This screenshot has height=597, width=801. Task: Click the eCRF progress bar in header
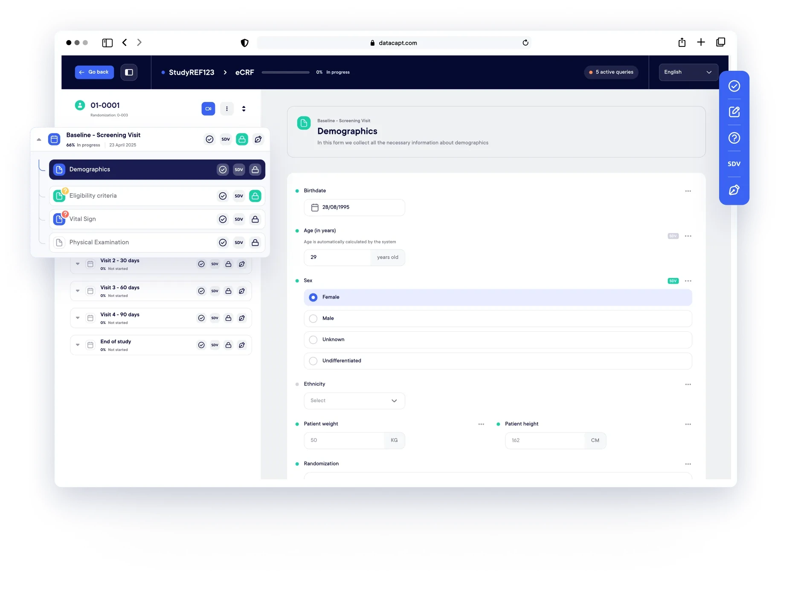(x=285, y=72)
